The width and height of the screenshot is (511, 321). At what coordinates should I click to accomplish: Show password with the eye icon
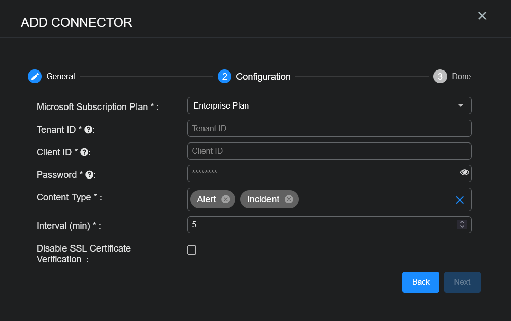pyautogui.click(x=464, y=173)
